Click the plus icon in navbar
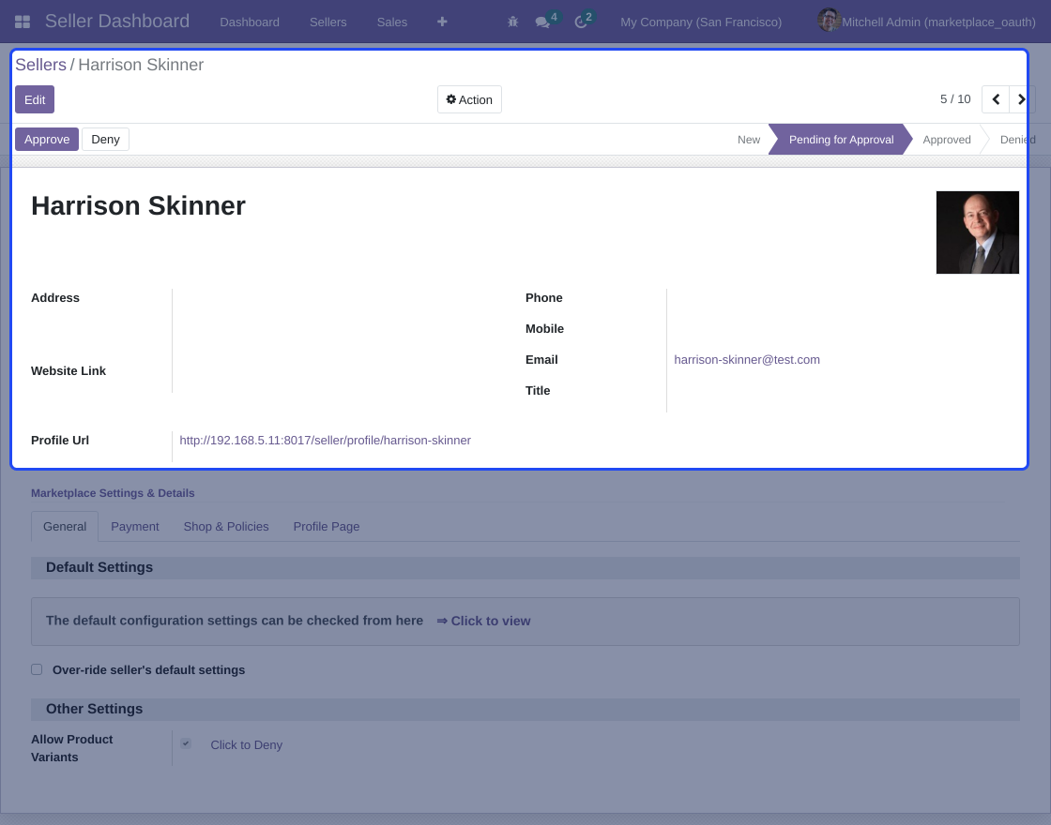 tap(442, 22)
